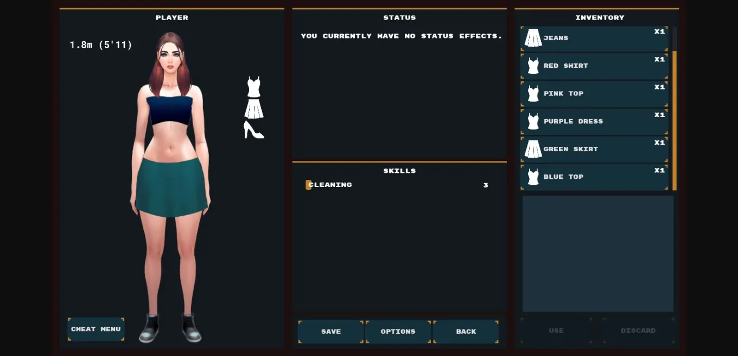Select the Pink Top item icon
The width and height of the screenshot is (738, 356).
pos(533,93)
